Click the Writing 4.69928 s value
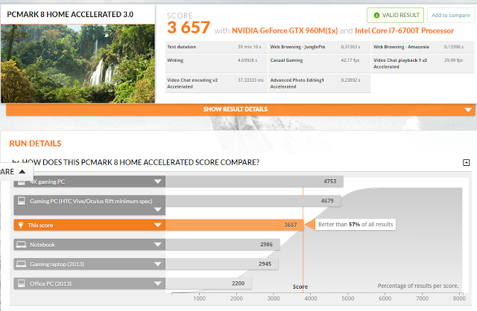 [247, 60]
